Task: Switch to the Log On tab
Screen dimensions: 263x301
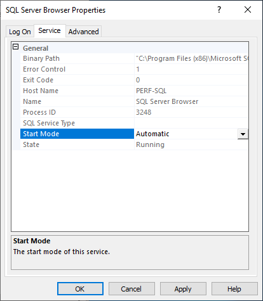Action: tap(20, 32)
